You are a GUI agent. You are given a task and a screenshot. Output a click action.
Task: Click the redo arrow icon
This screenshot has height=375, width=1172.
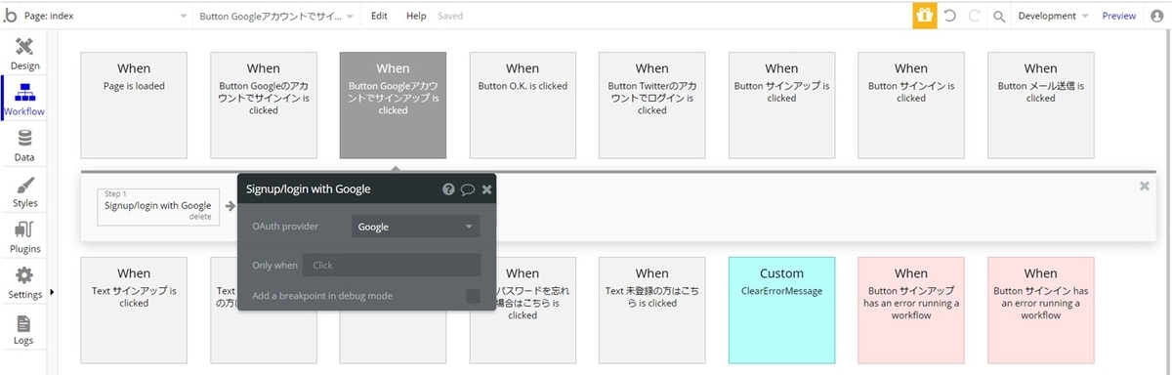974,16
